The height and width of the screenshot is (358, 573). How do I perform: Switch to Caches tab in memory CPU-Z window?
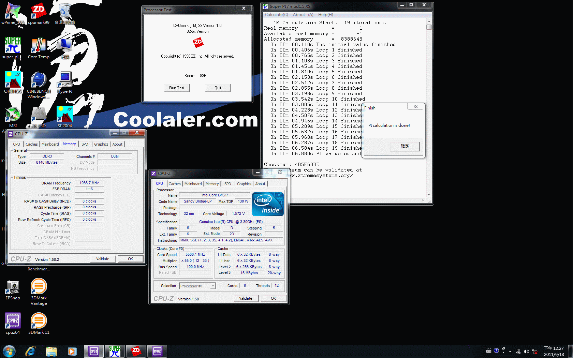32,144
